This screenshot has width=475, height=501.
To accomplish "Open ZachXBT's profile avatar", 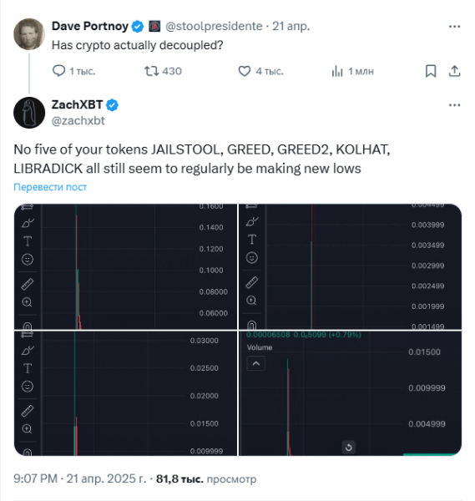I will pos(29,113).
